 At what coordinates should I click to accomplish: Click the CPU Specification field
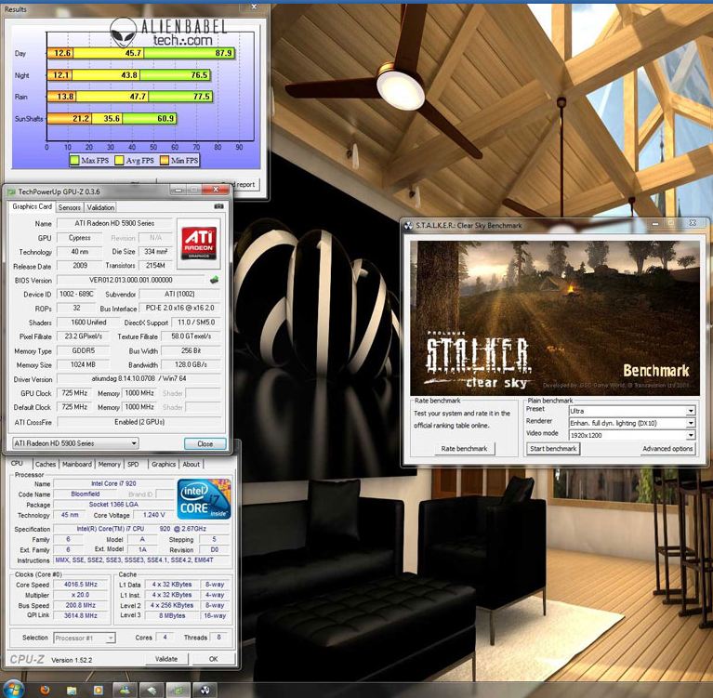coord(142,529)
